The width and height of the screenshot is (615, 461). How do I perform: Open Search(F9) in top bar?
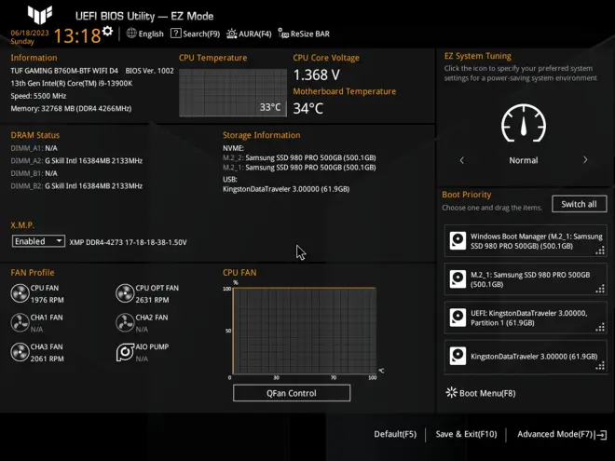pyautogui.click(x=196, y=34)
